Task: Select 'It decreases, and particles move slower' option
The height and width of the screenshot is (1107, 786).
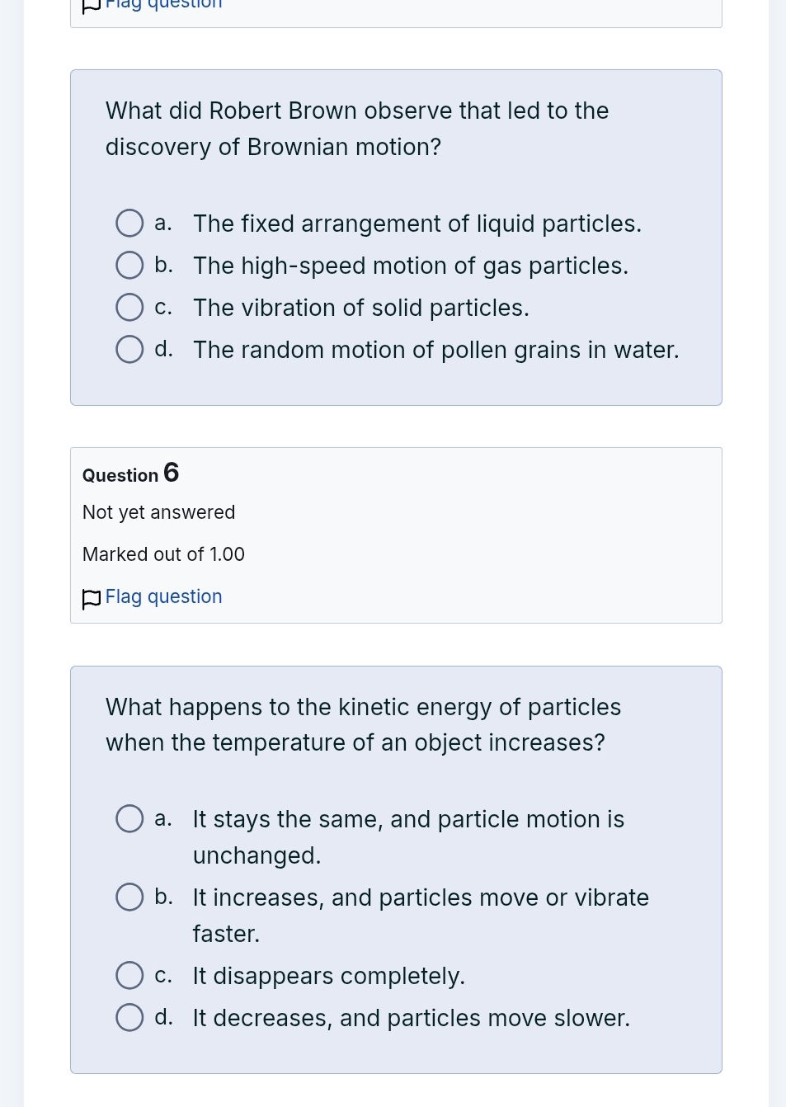Action: tap(129, 1017)
